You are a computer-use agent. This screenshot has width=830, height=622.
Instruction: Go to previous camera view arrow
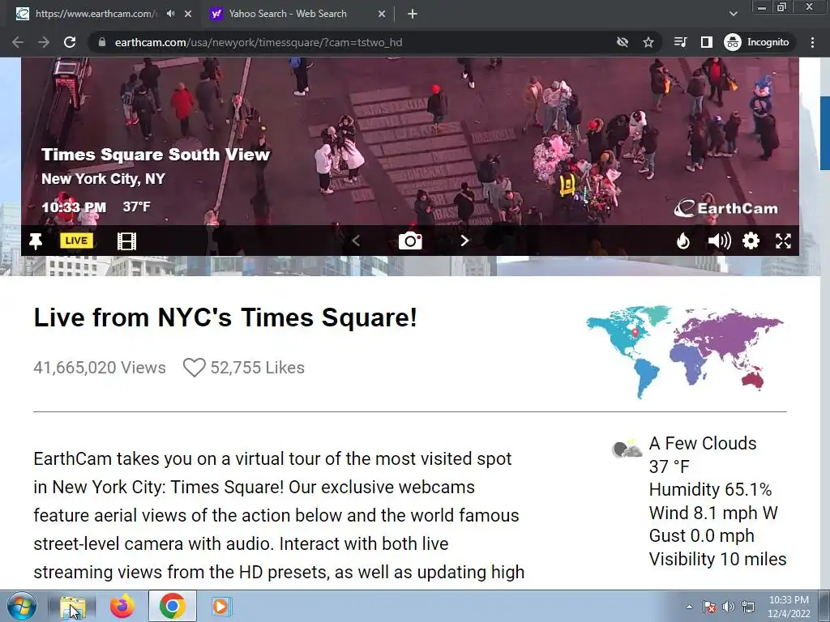[x=356, y=241]
